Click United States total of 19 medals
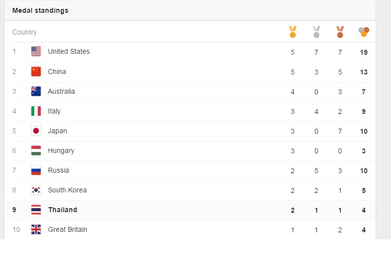The image size is (391, 259). (364, 52)
